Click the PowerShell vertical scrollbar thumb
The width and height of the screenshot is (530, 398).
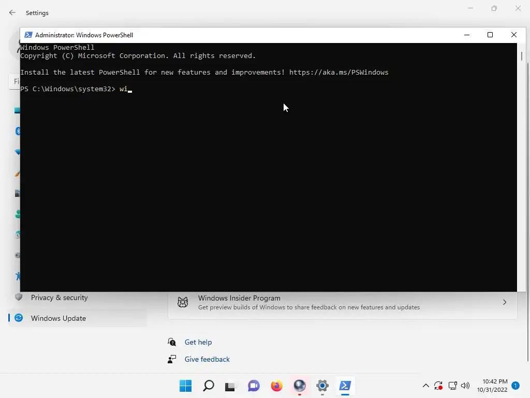522,56
